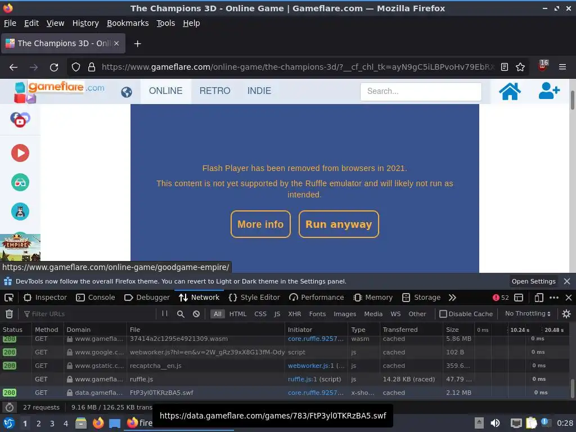
Task: Open the Tools menu
Action: click(166, 23)
